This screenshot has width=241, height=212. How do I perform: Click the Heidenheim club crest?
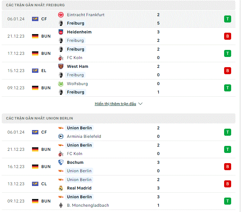click(x=61, y=32)
